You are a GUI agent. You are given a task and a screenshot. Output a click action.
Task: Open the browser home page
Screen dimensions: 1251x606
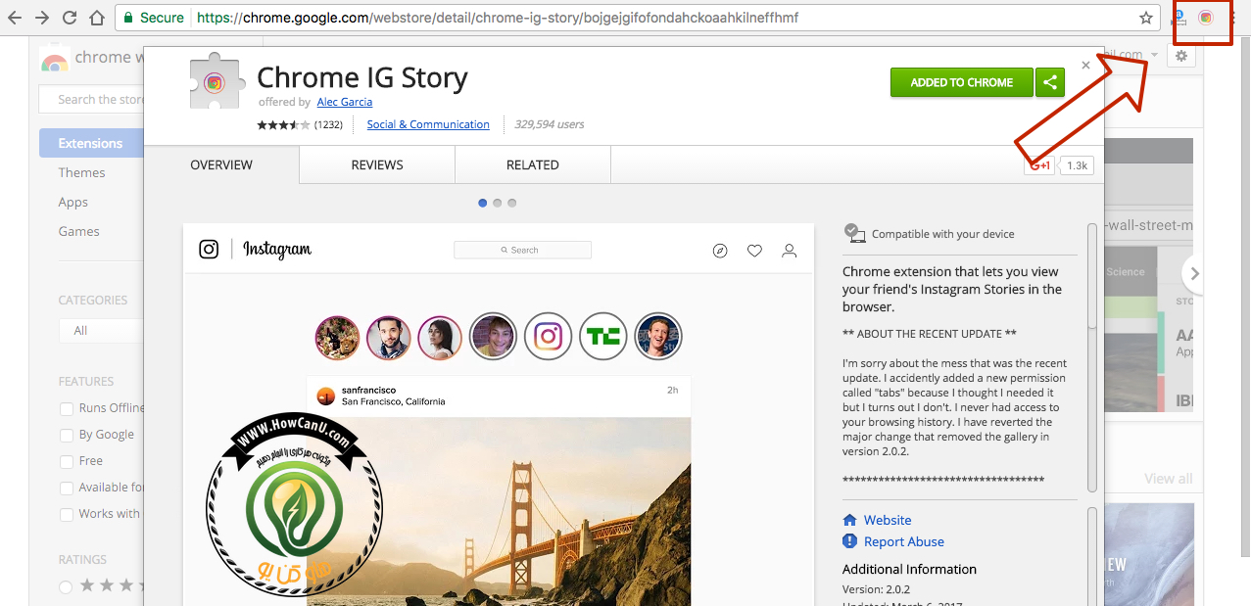coord(96,18)
